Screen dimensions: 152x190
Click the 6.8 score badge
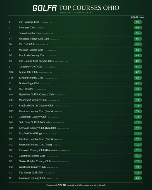(138, 178)
